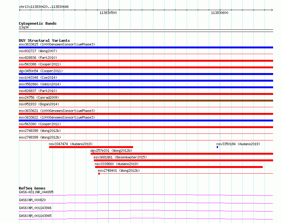The image size is (282, 223).
Task: Click the red bar under esv3633621
Action: point(146,114)
